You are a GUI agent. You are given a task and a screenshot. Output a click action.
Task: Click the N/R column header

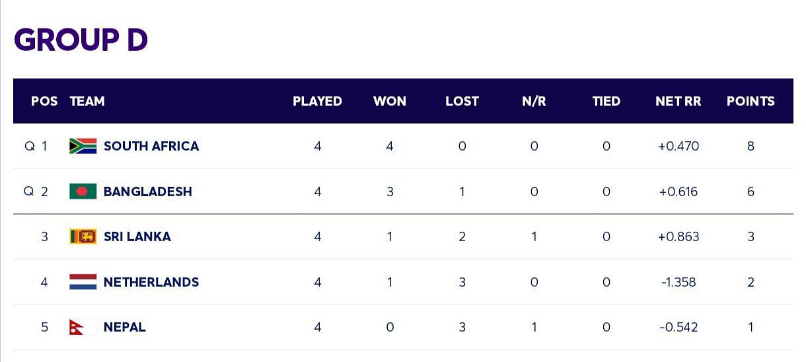pos(534,101)
